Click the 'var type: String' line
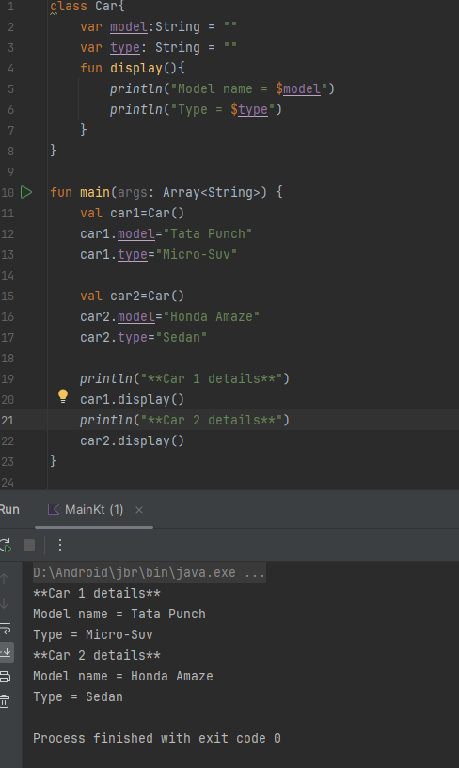The height and width of the screenshot is (768, 459). pos(159,47)
